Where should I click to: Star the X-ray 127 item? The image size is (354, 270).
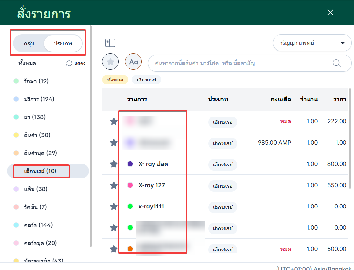pos(114,185)
